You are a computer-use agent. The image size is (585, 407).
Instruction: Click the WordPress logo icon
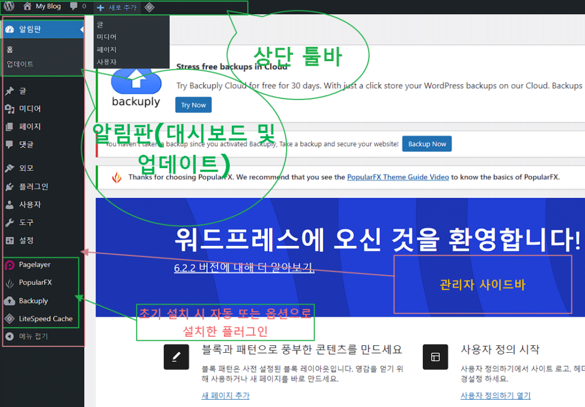coord(9,6)
